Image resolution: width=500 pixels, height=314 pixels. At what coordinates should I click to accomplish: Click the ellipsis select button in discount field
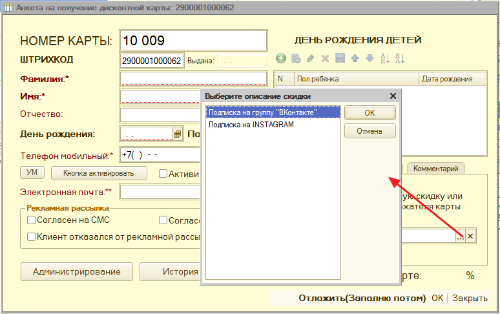point(460,236)
